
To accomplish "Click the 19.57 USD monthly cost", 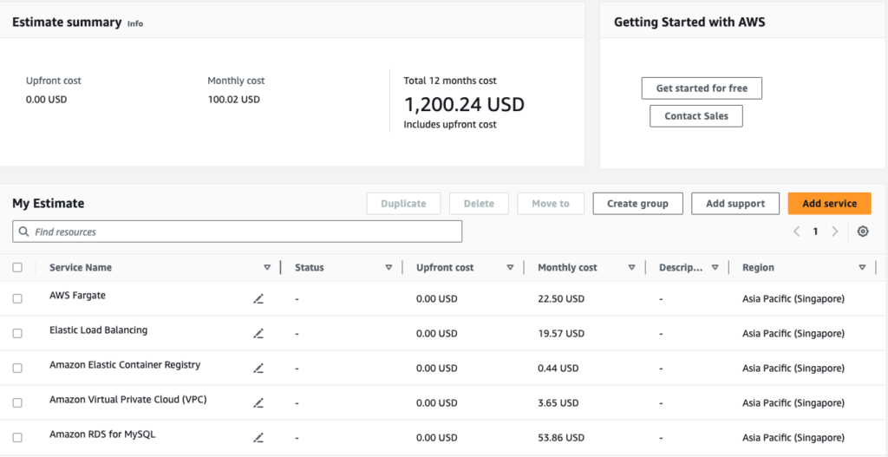I will [x=561, y=334].
